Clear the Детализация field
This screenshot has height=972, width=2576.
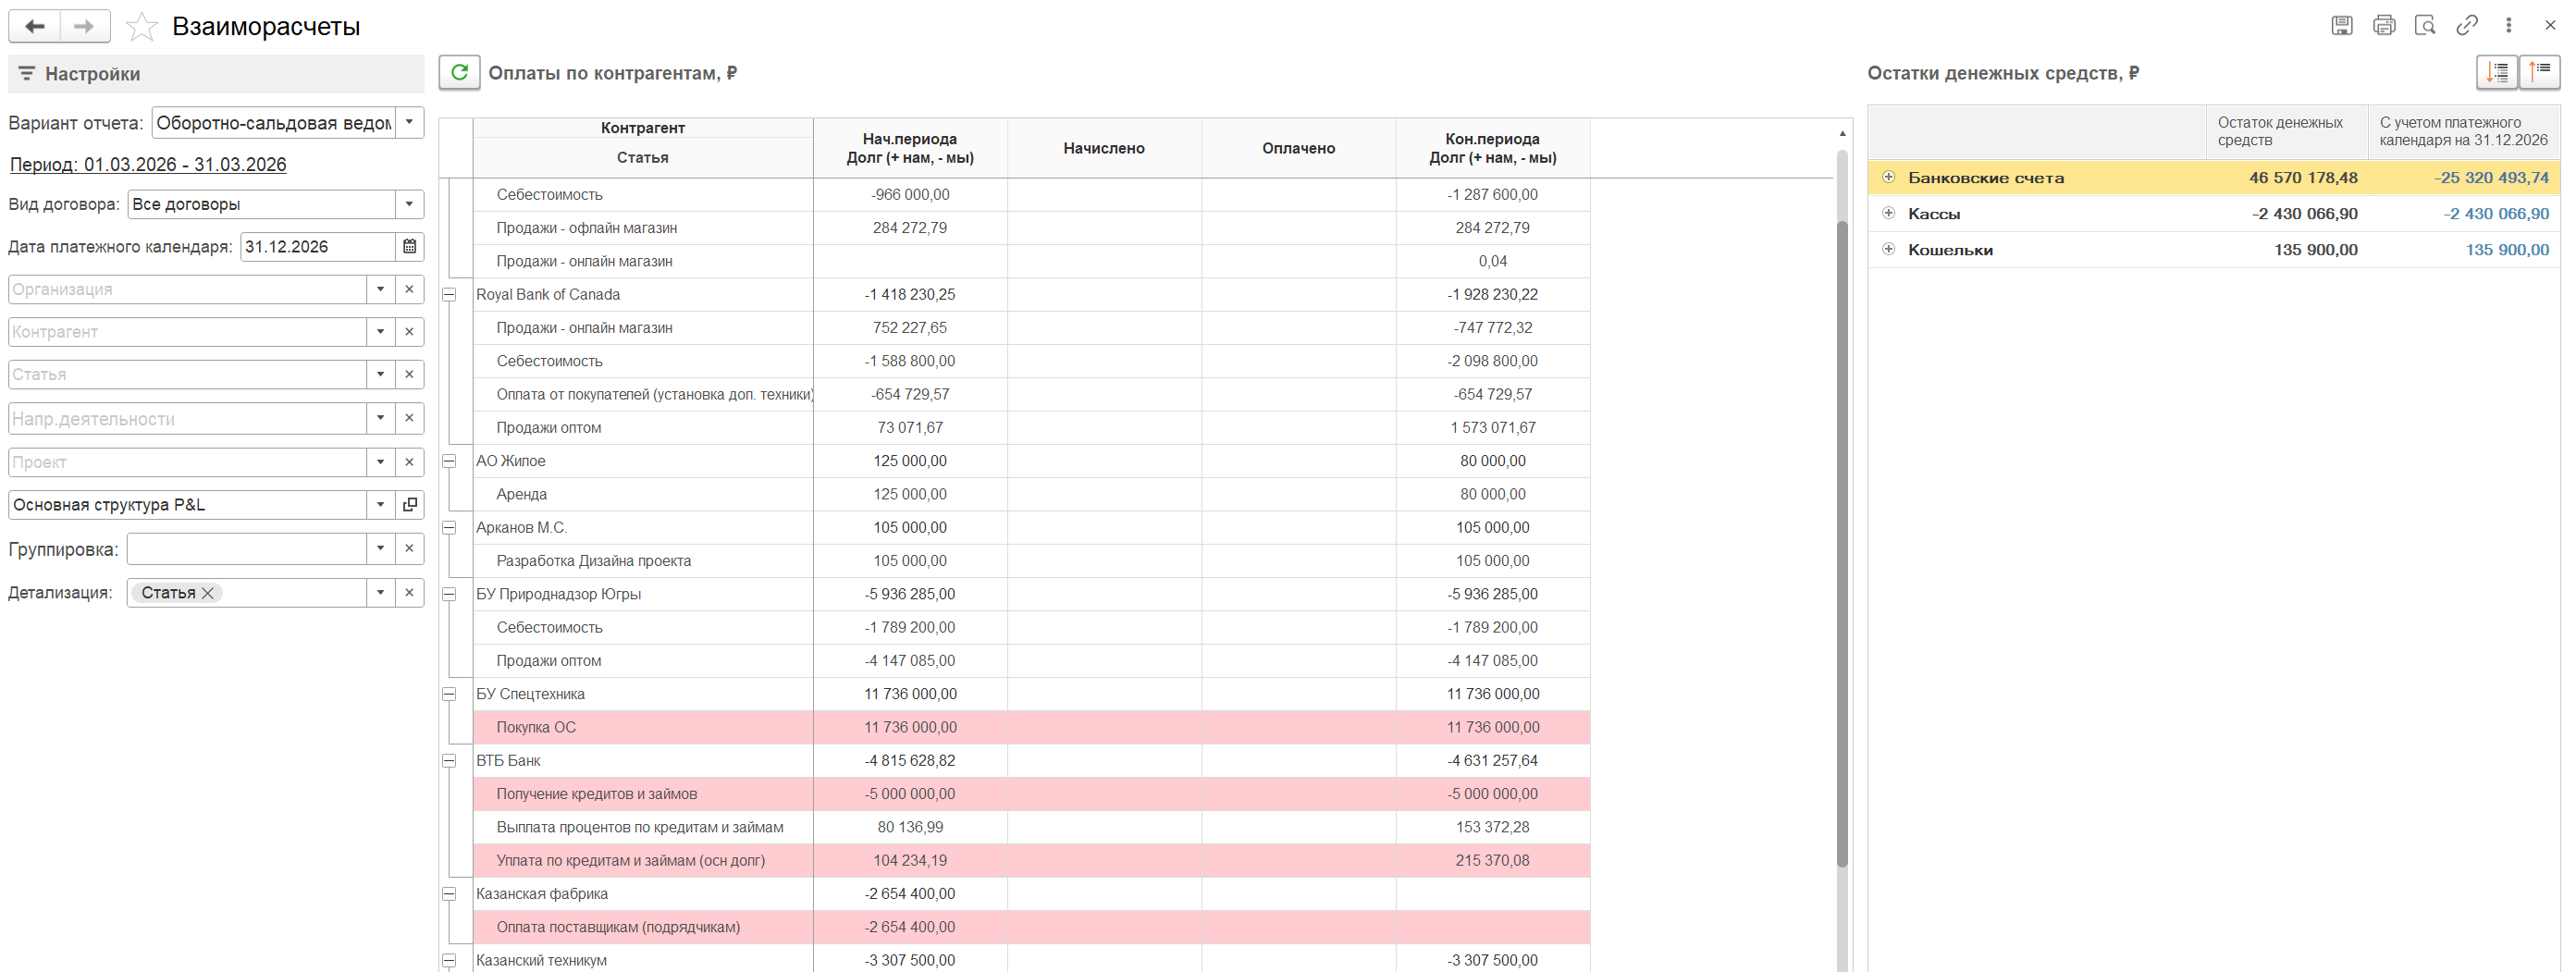pyautogui.click(x=409, y=592)
